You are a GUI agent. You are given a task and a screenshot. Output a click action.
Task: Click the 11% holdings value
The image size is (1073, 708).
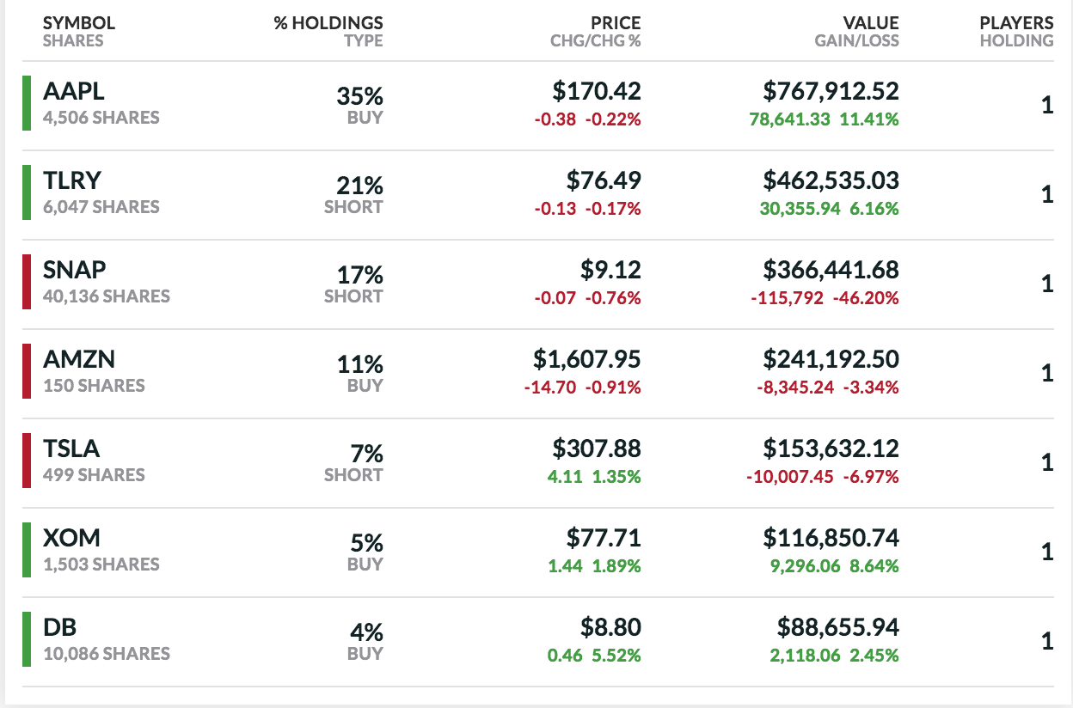coord(360,365)
